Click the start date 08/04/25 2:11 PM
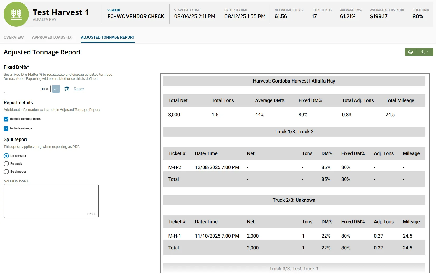This screenshot has width=437, height=275. tap(195, 16)
